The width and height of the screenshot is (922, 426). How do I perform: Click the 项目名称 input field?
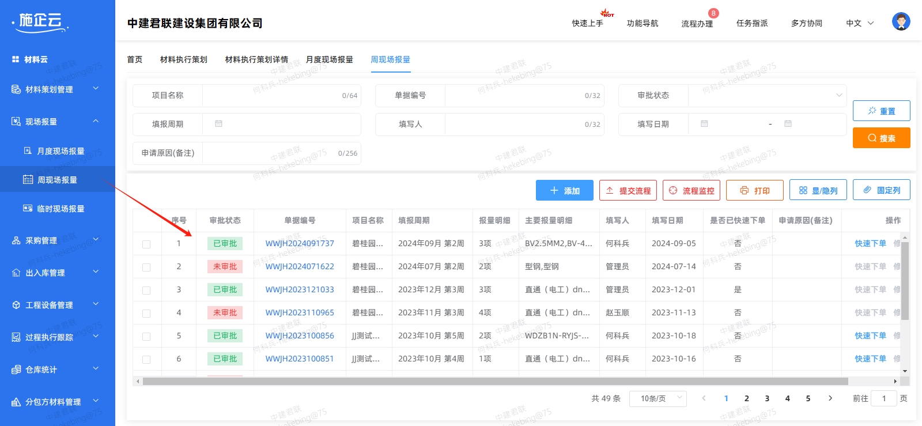281,95
